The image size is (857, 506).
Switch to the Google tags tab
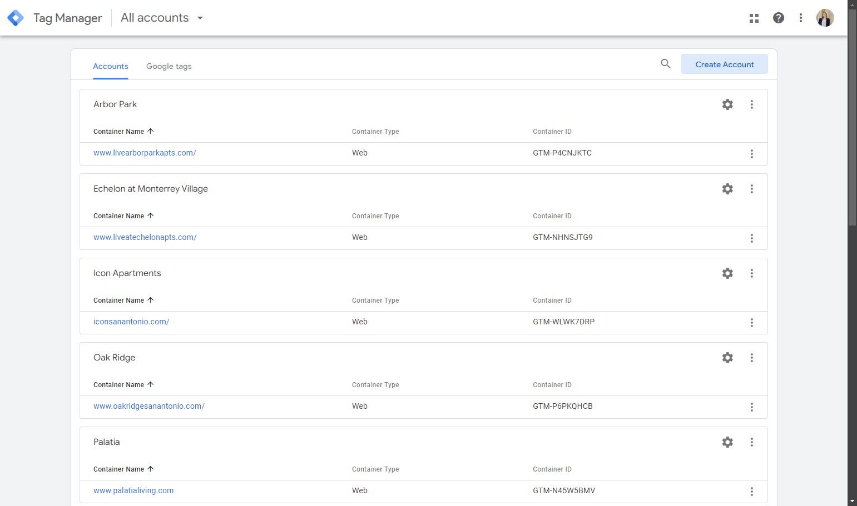tap(169, 66)
